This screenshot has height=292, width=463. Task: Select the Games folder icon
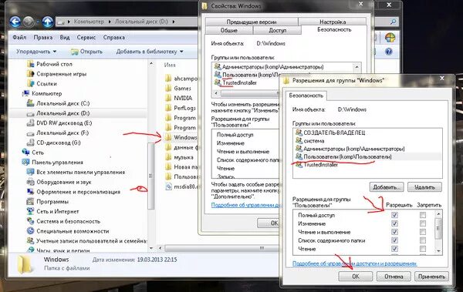point(168,88)
